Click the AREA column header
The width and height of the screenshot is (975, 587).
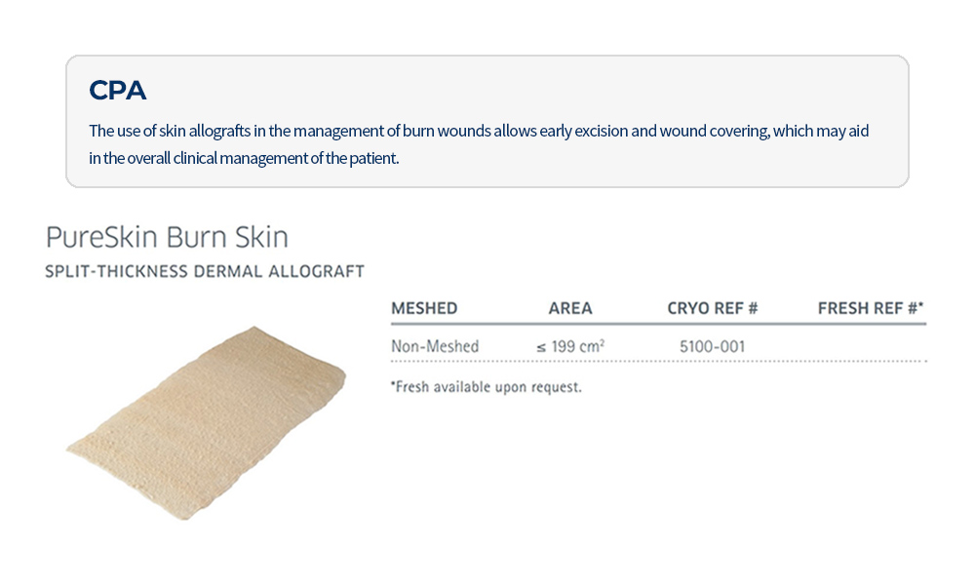570,308
